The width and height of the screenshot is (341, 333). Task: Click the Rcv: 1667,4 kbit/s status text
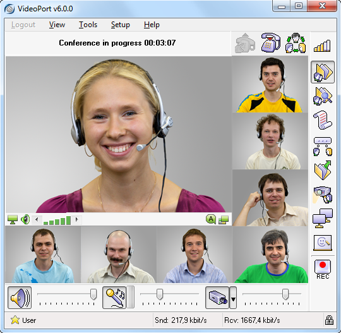[252, 320]
